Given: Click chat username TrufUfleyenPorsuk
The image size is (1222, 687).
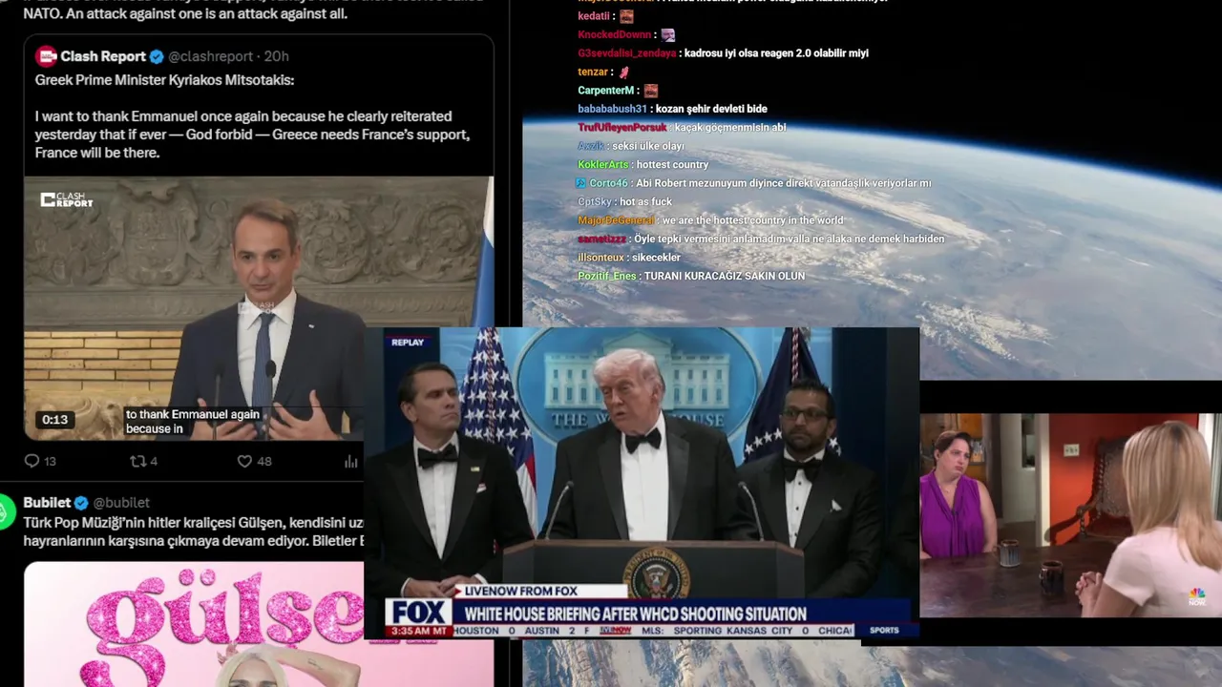Looking at the screenshot, I should 622,128.
